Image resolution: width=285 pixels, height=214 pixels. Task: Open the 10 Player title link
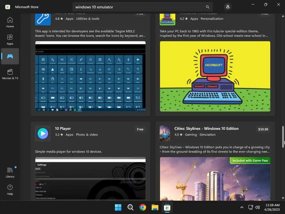point(63,128)
